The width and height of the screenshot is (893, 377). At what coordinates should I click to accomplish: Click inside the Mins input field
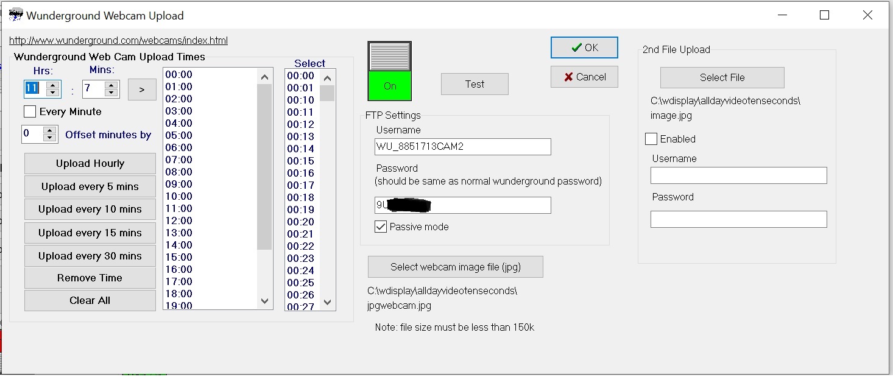[93, 88]
